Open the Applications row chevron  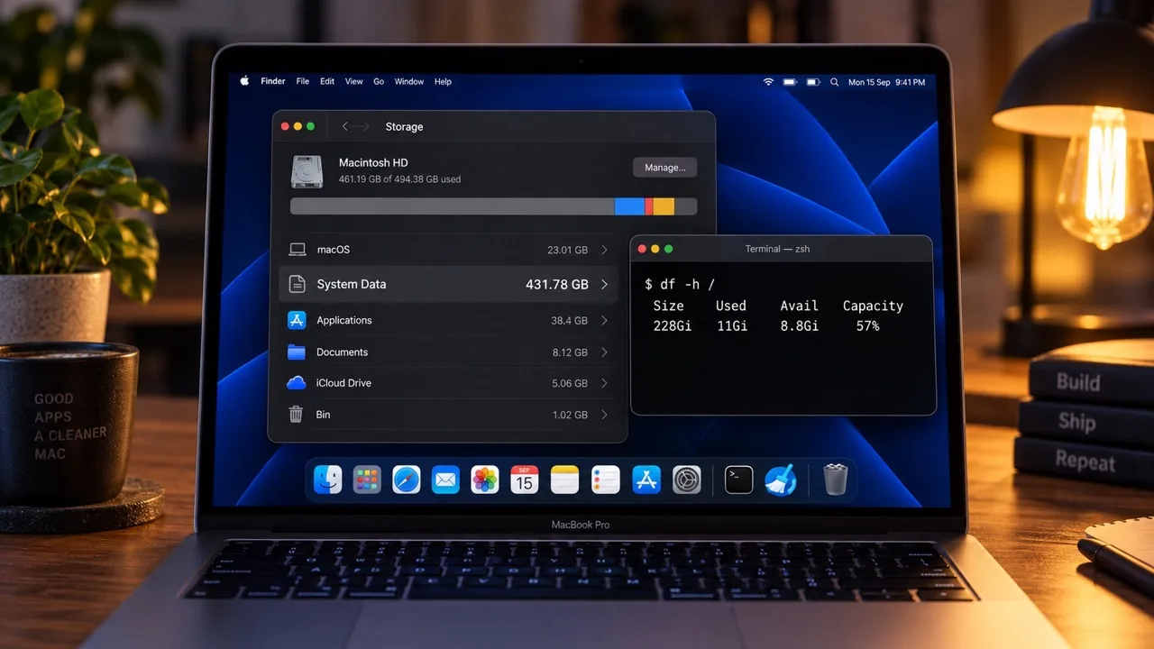tap(604, 320)
